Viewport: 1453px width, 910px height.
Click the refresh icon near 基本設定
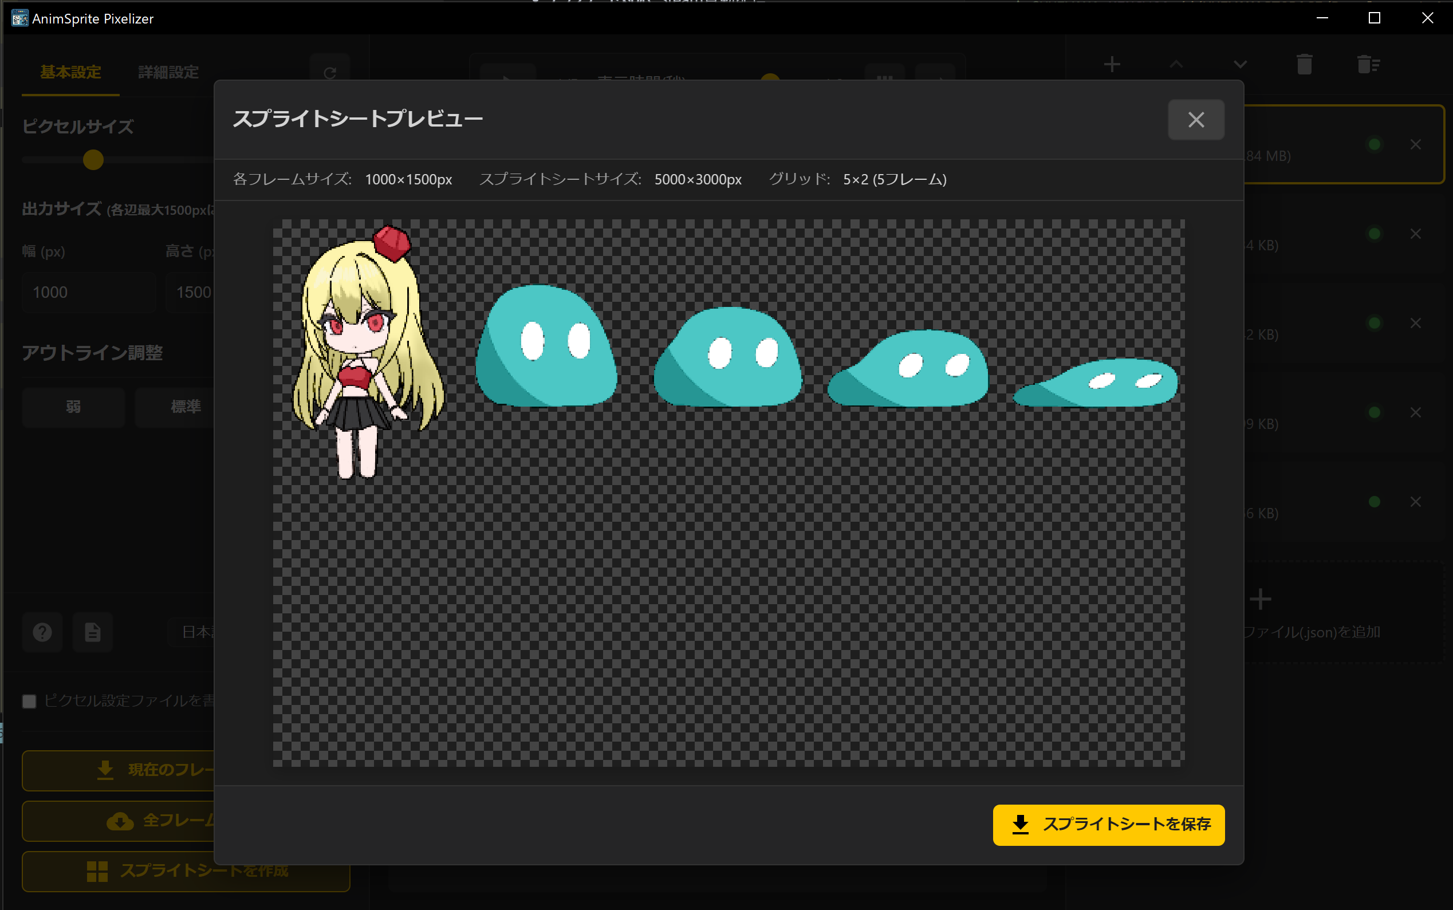pos(331,72)
